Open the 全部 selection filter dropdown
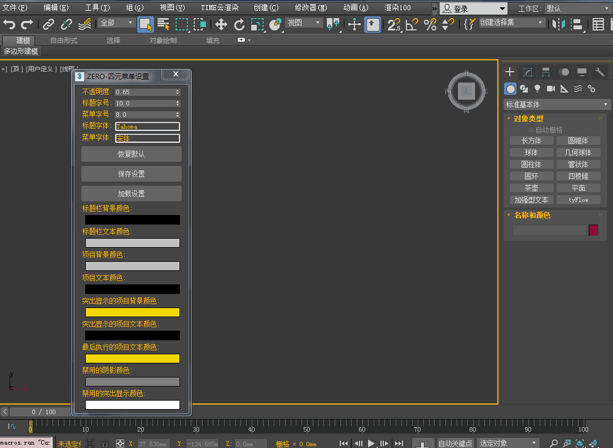 point(117,23)
